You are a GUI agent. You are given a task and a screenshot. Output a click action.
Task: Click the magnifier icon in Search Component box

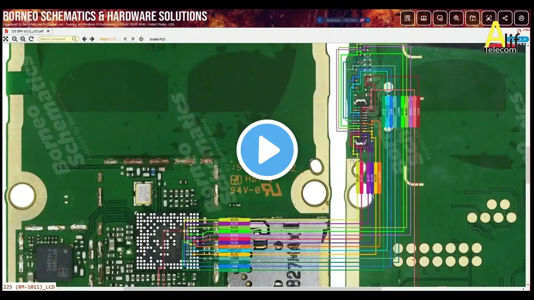click(x=75, y=39)
